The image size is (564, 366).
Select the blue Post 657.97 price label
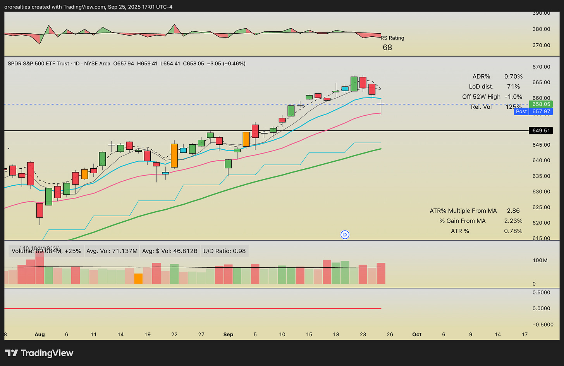pos(533,111)
